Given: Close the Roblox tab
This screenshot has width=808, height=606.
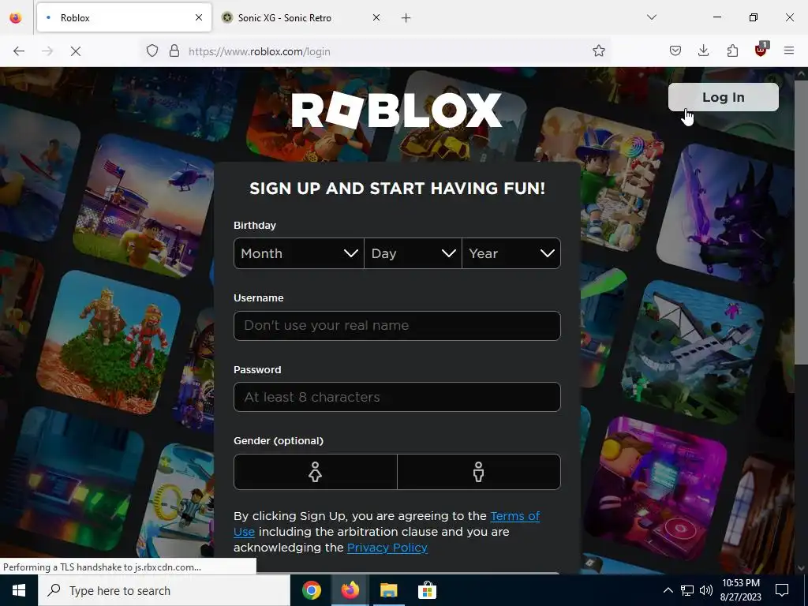Looking at the screenshot, I should pyautogui.click(x=199, y=17).
